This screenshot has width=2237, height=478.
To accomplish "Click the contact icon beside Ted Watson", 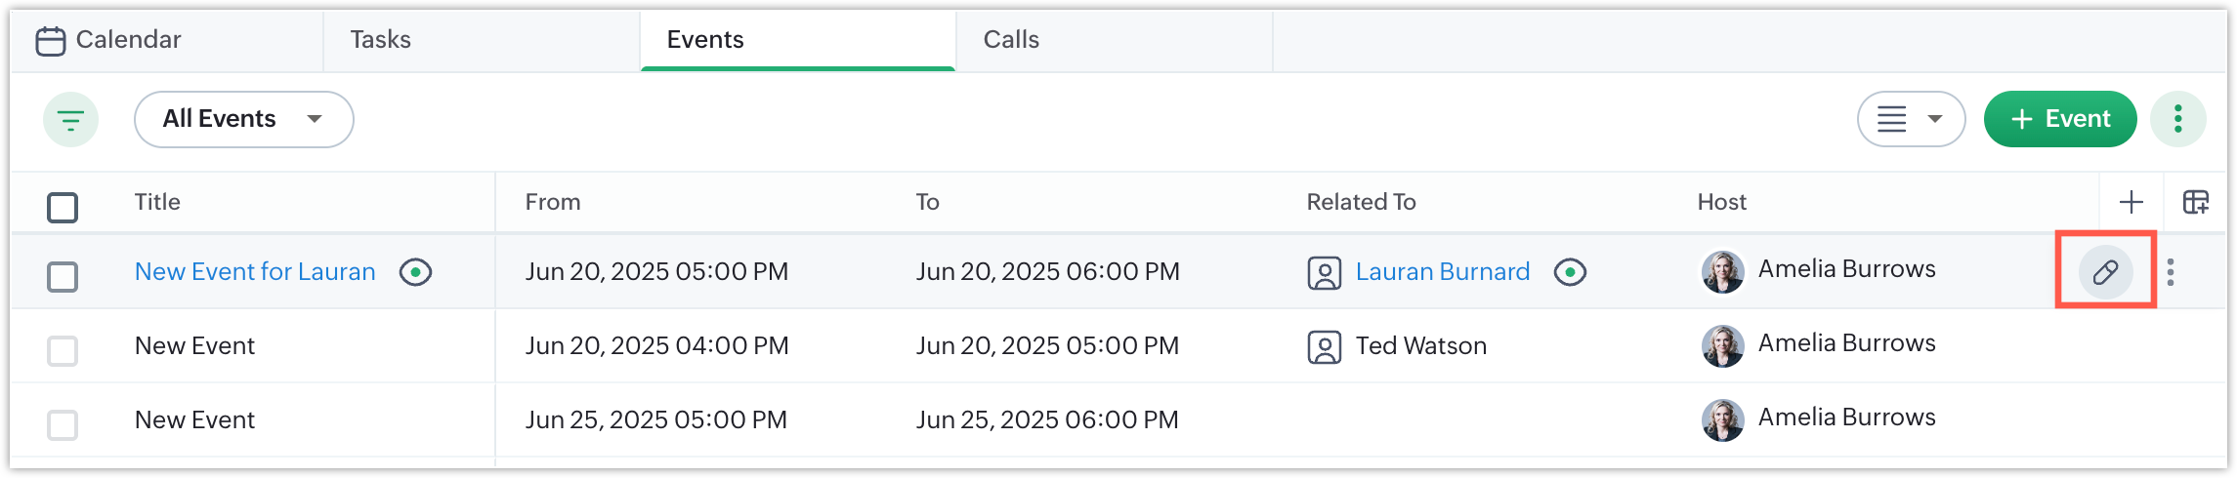I will (x=1324, y=347).
